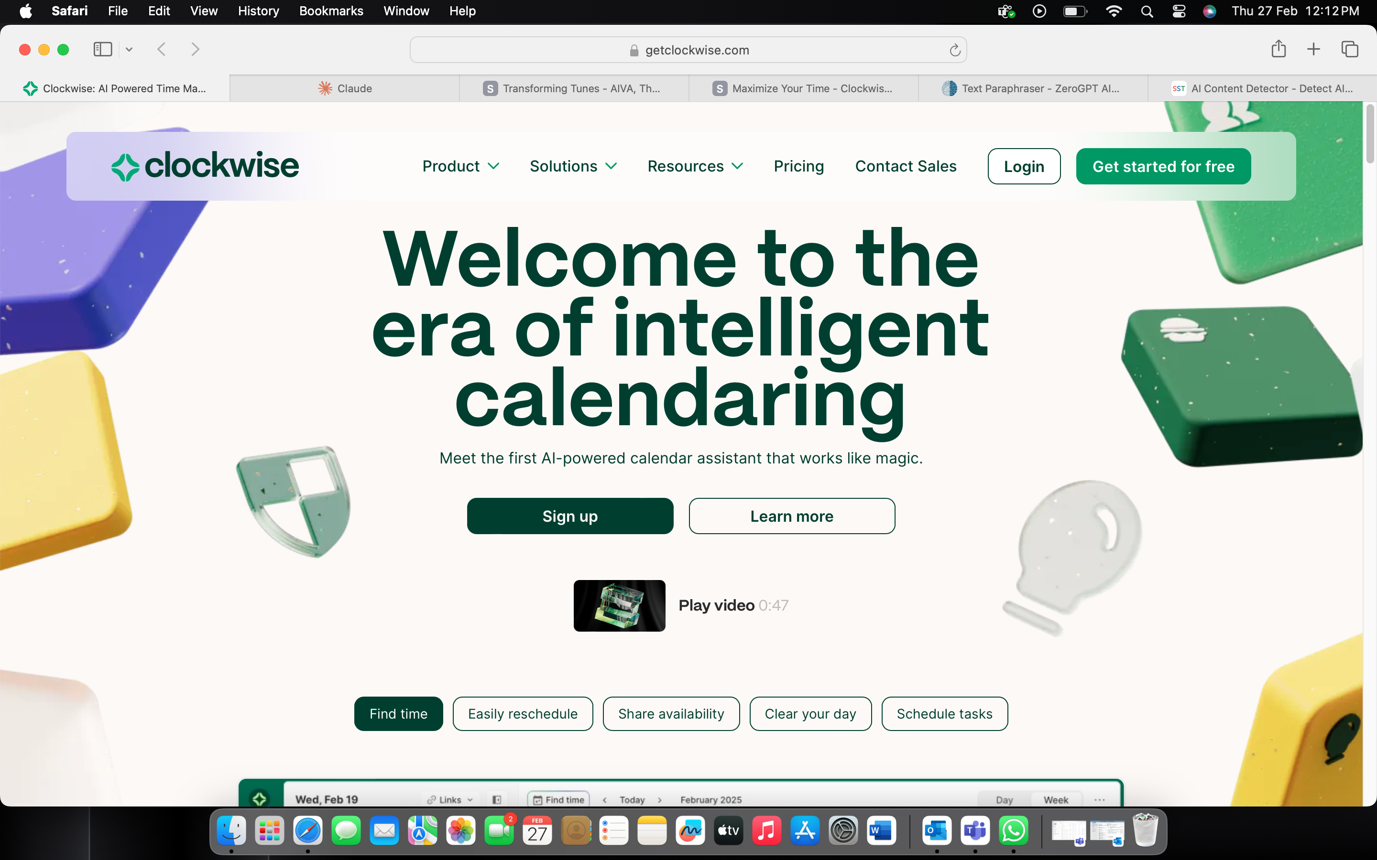Image resolution: width=1377 pixels, height=860 pixels.
Task: Select the Share availability feature pill
Action: [x=671, y=713]
